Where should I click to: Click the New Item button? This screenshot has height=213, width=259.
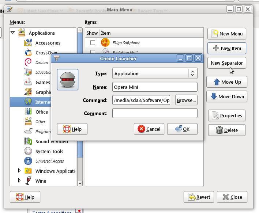tap(227, 48)
